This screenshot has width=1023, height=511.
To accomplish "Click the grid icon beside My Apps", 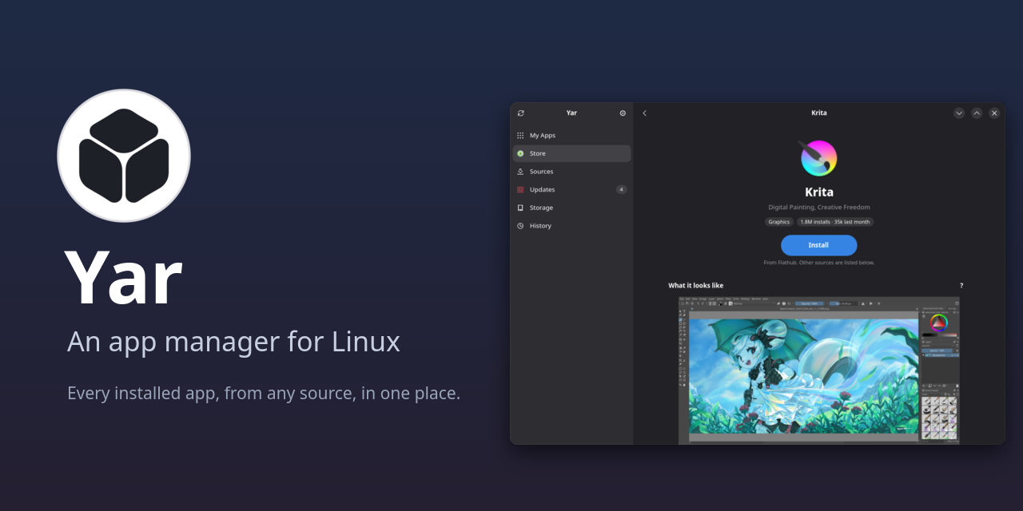I will pos(520,136).
